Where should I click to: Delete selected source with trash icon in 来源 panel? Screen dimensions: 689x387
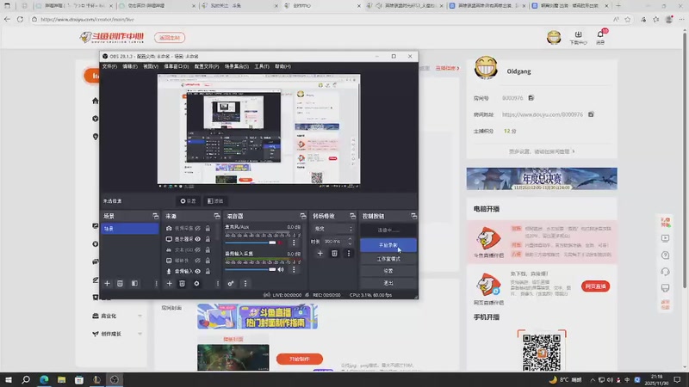coord(182,284)
